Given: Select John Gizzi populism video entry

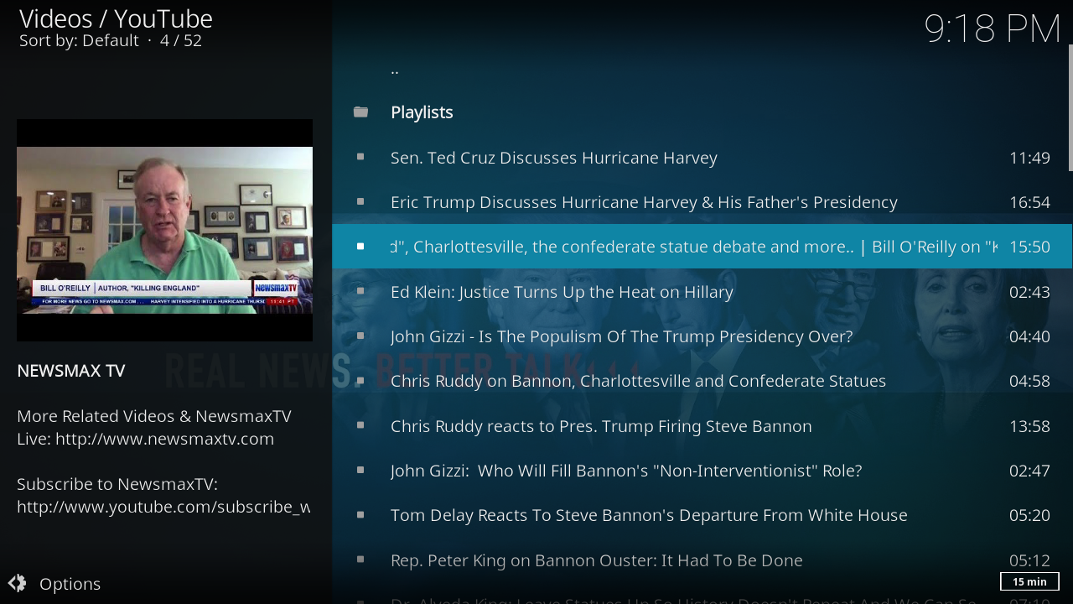Looking at the screenshot, I should [x=621, y=336].
